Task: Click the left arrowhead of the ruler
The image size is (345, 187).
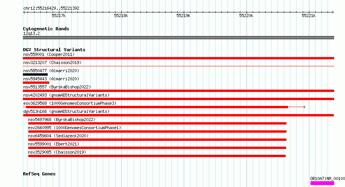Action: tap(24, 12)
